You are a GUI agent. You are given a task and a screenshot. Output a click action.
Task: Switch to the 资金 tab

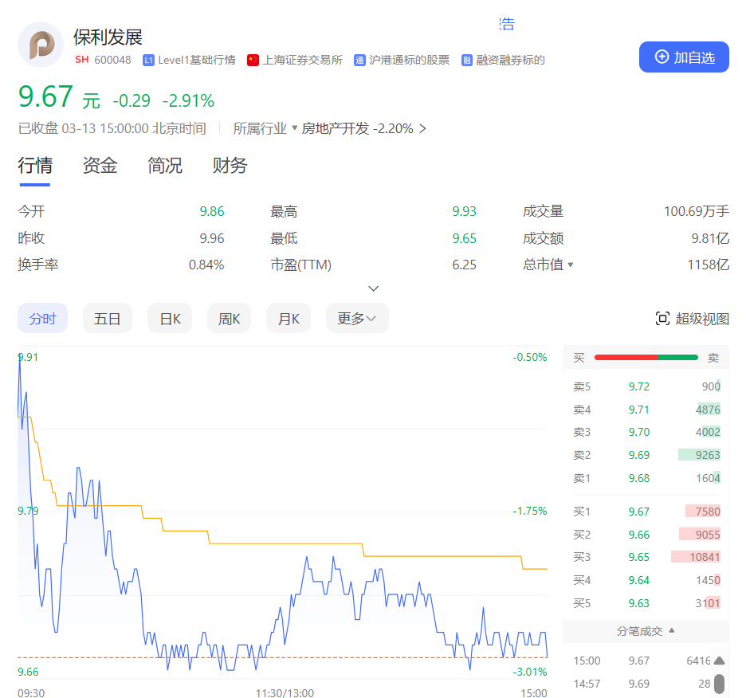(x=100, y=166)
